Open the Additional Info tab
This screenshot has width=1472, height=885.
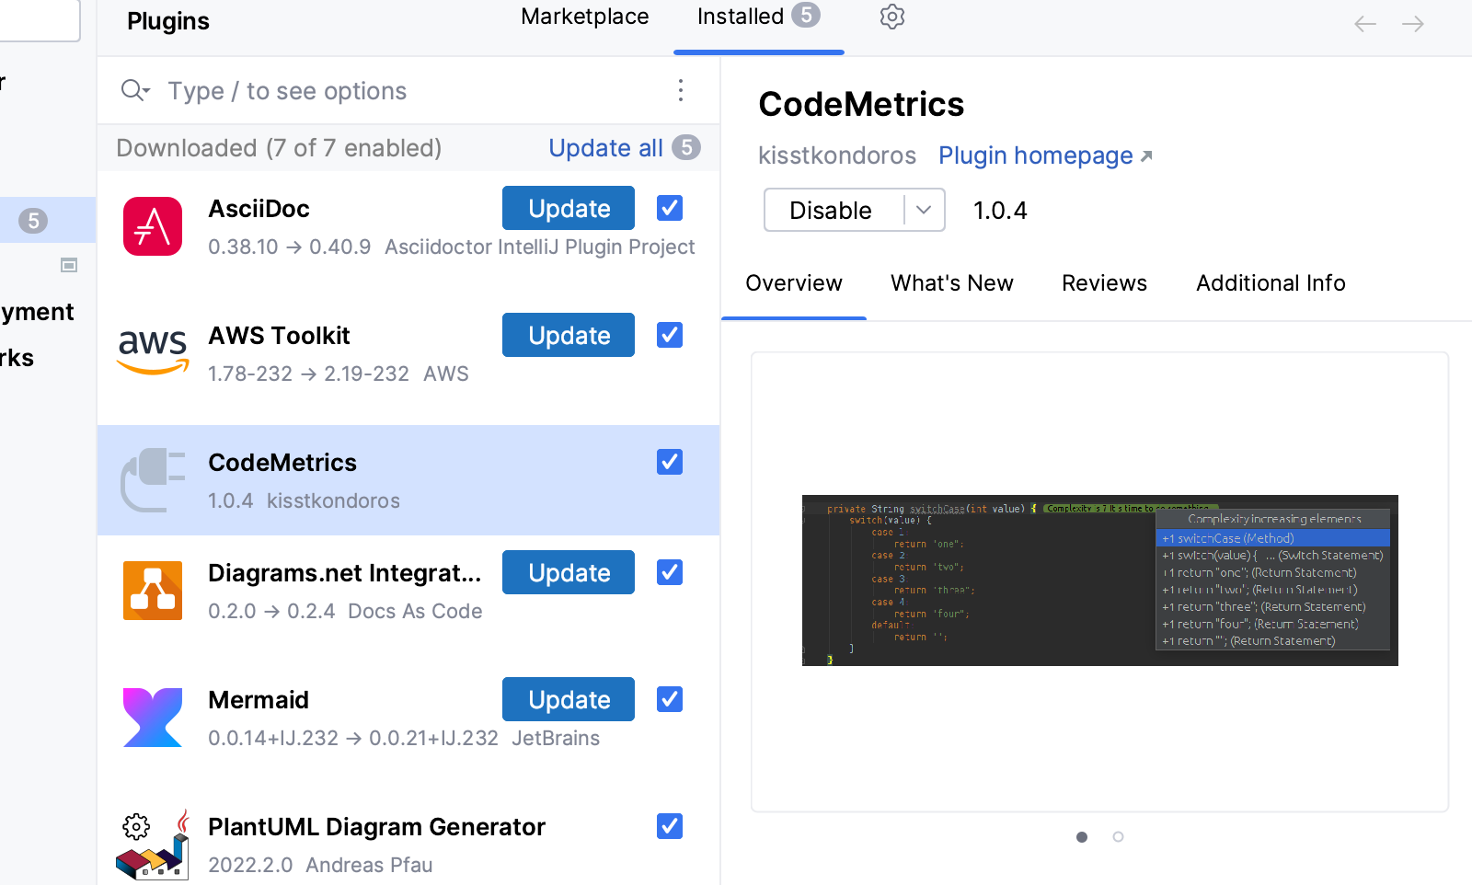1271,283
